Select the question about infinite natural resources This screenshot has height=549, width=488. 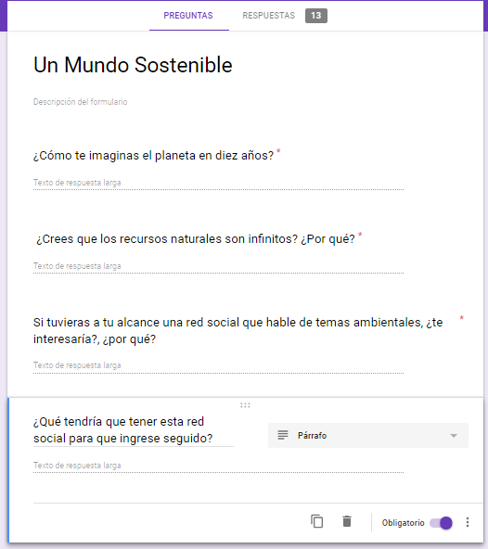(196, 238)
